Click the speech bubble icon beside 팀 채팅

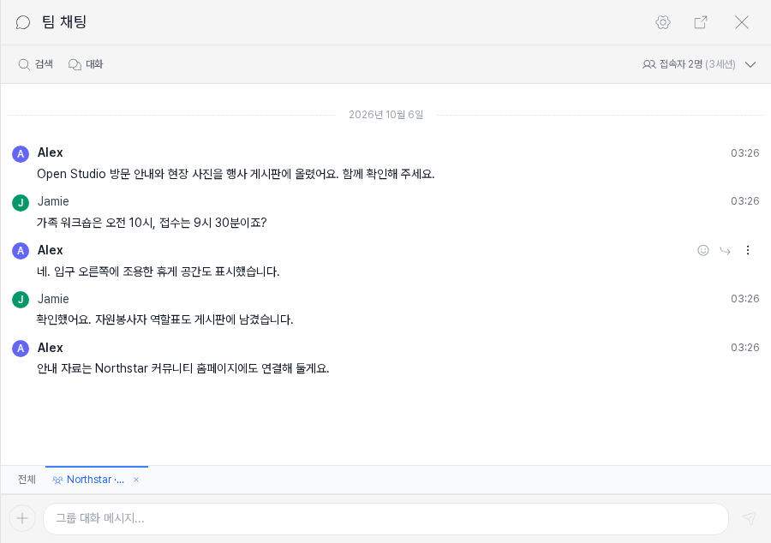pos(23,22)
